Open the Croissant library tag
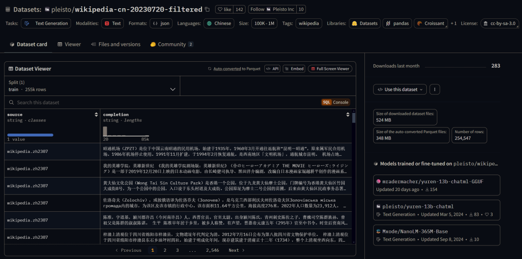The height and width of the screenshot is (259, 522). tap(431, 23)
